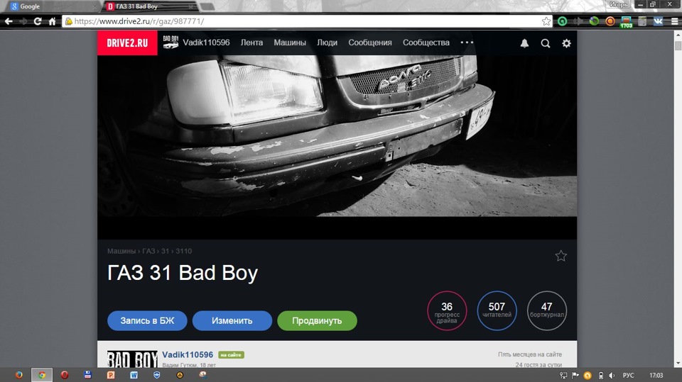682x382 pixels.
Task: Open the DRIVE2 site search magnifier
Action: 546,43
